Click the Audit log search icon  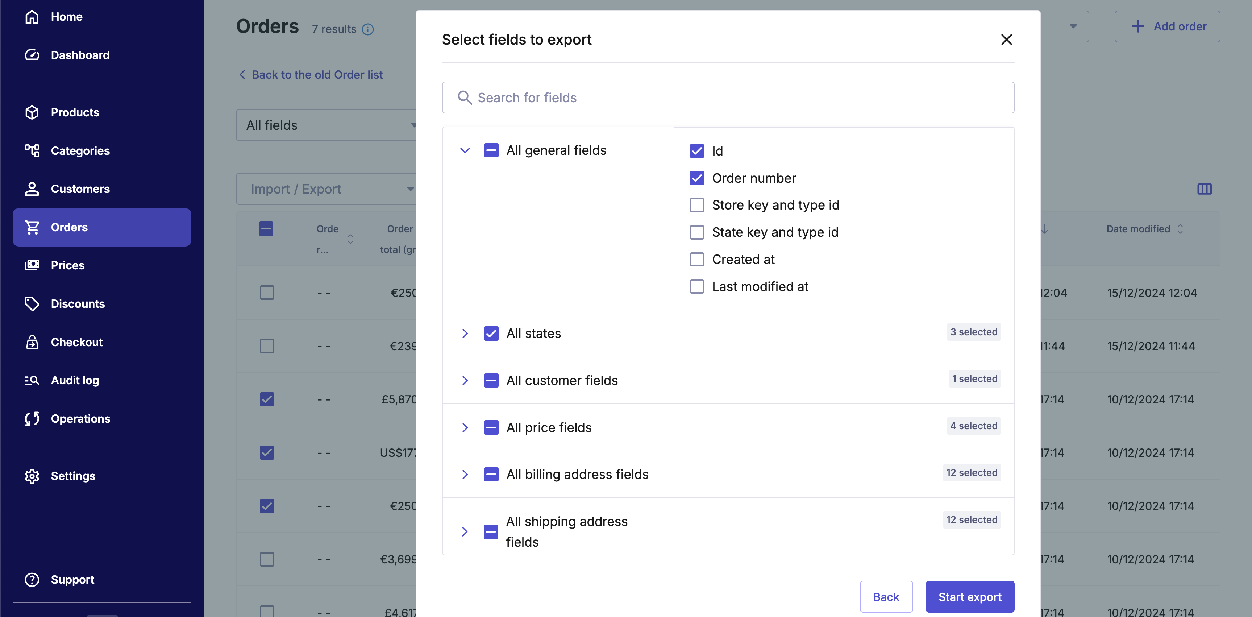point(32,380)
